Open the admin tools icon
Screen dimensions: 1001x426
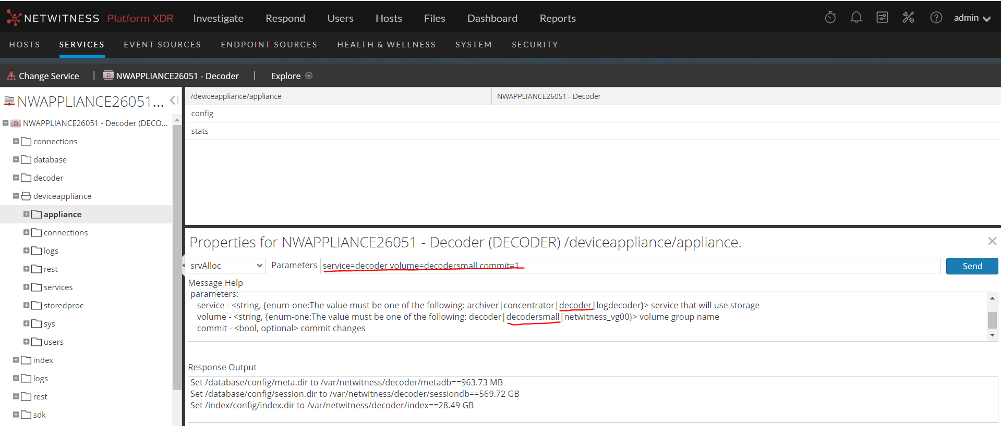908,18
